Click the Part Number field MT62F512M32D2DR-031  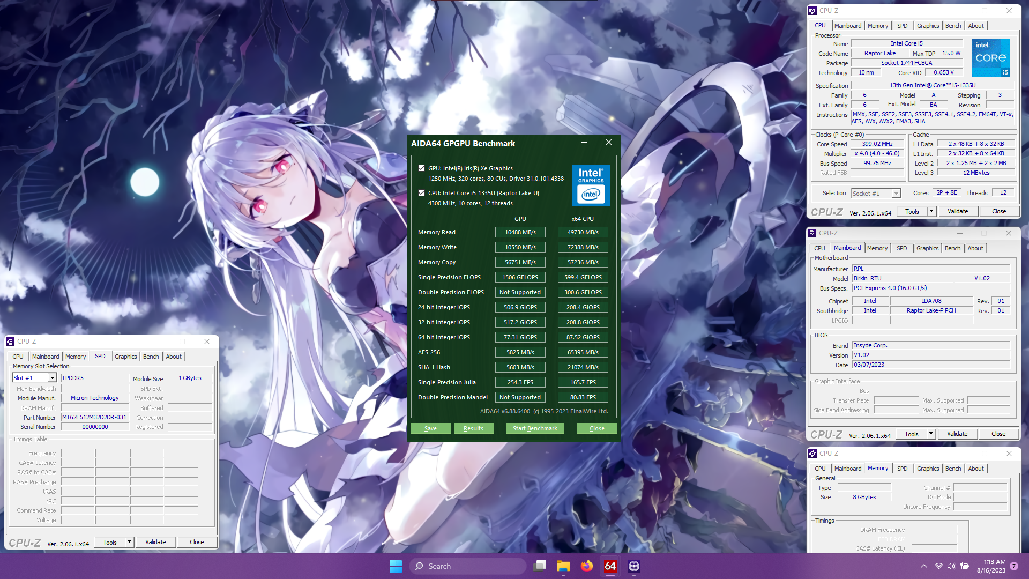point(95,417)
